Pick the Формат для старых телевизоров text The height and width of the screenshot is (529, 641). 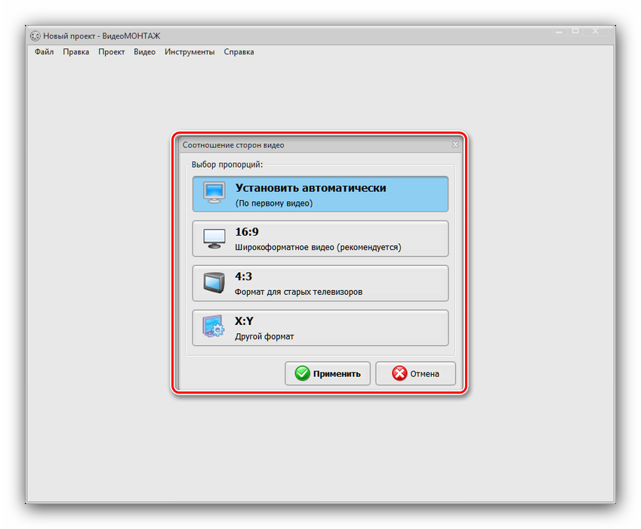pos(298,292)
